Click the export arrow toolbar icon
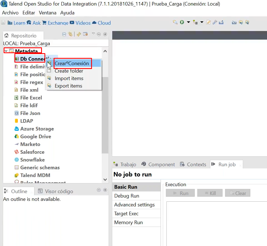Viewport: 267px width, 246px height. (x=221, y=22)
